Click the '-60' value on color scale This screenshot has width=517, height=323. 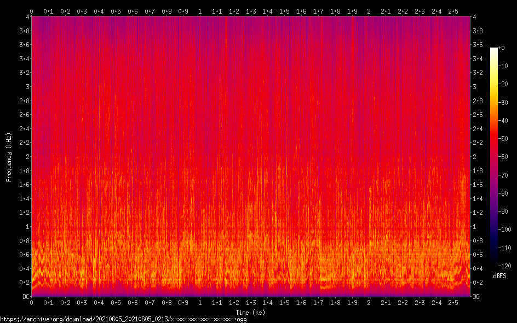tap(503, 157)
